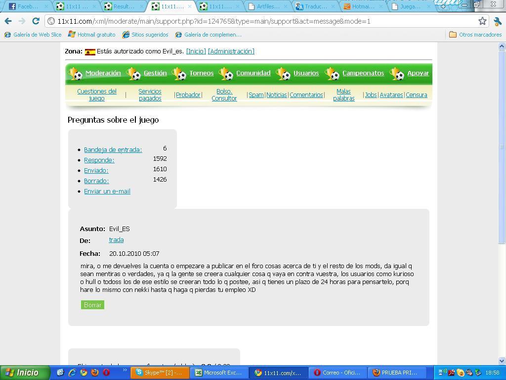Click the trophy icon beside Moderación

coord(76,74)
